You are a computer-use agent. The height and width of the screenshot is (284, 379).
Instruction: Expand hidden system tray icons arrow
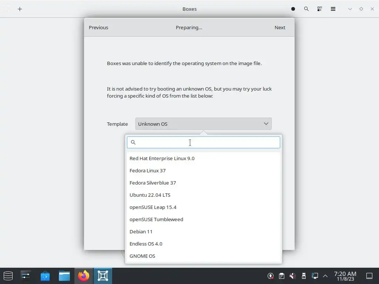point(325,276)
